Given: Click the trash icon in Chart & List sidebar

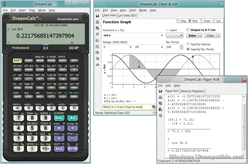Looking at the screenshot, I should coord(97,58).
